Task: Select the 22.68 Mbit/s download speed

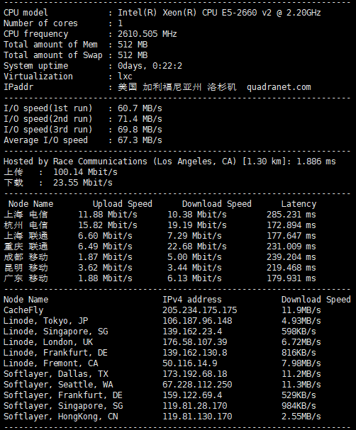Action: coord(197,247)
